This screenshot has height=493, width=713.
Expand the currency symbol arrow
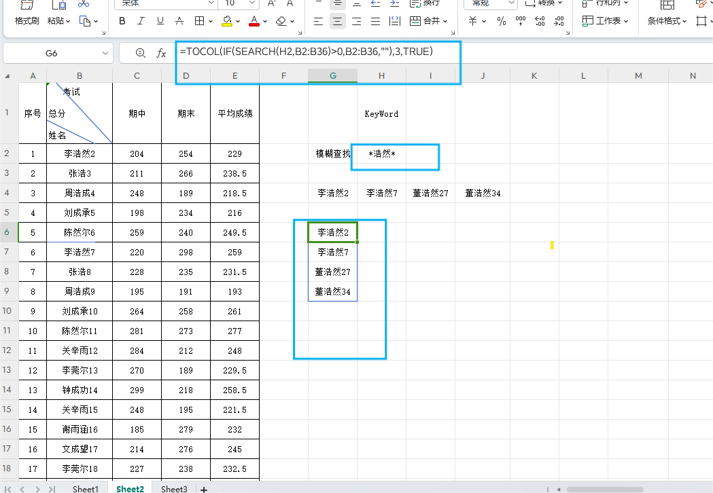484,21
